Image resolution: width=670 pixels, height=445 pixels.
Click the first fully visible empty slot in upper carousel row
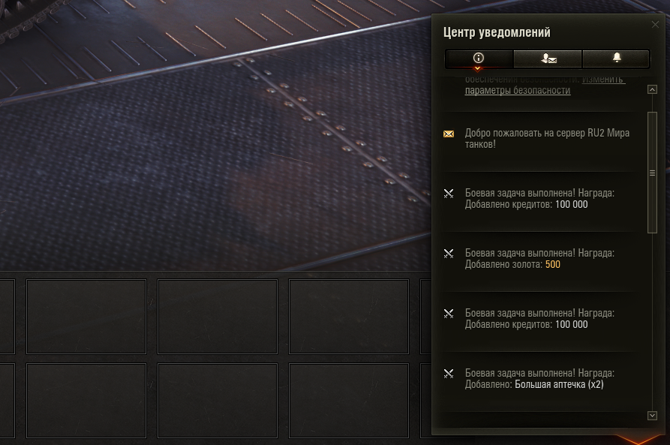pyautogui.click(x=86, y=317)
